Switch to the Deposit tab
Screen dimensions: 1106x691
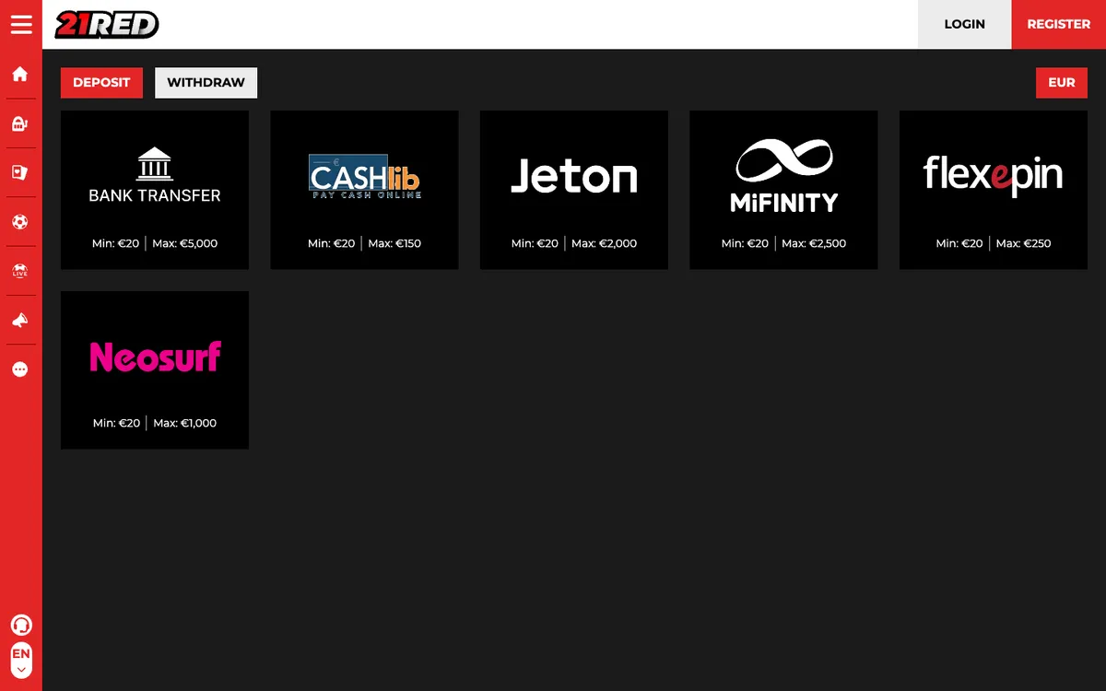coord(101,82)
